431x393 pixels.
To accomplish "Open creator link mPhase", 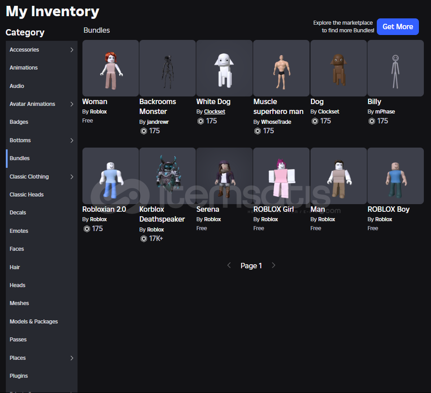I will pyautogui.click(x=385, y=112).
